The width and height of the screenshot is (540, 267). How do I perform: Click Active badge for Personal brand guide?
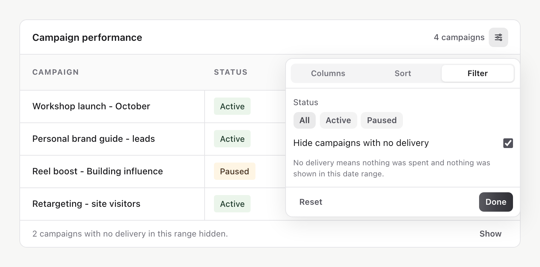tap(232, 139)
